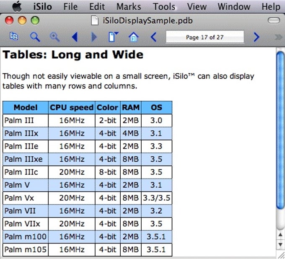Click the 3.2 OS cell
This screenshot has width=285, height=259.
(x=156, y=211)
